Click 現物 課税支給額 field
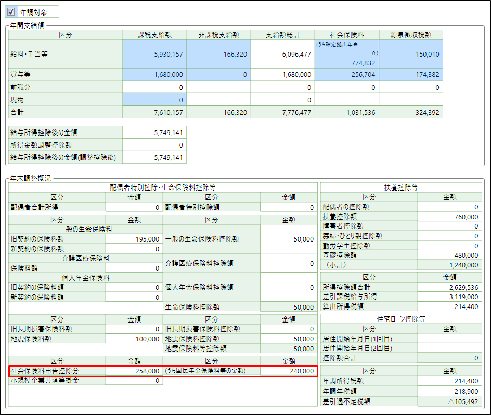The height and width of the screenshot is (415, 491). [154, 100]
